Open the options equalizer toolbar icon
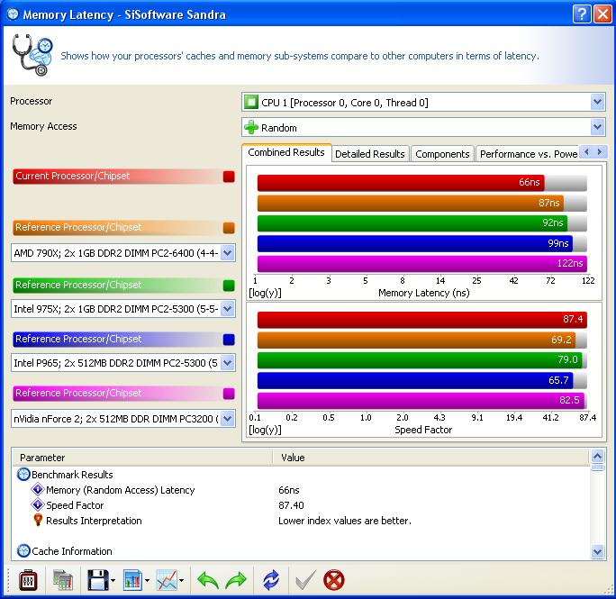616x599 pixels. pyautogui.click(x=28, y=580)
